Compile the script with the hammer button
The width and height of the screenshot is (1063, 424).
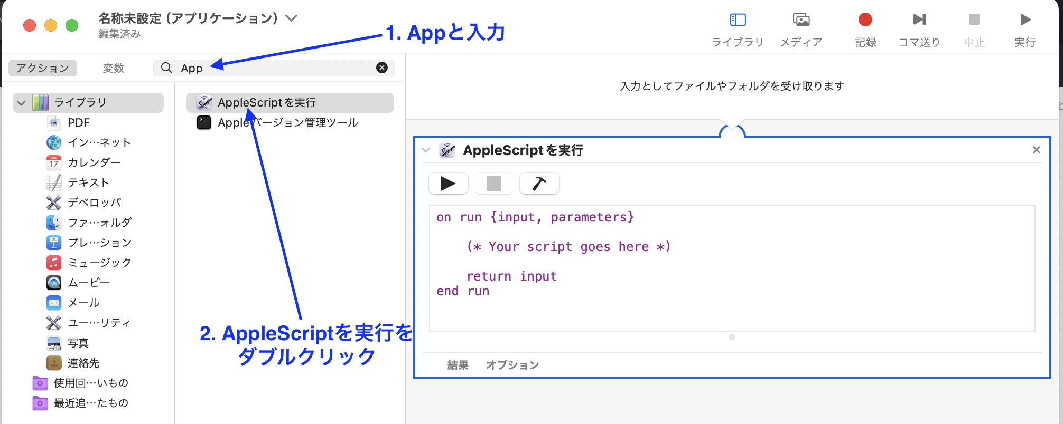(x=539, y=184)
